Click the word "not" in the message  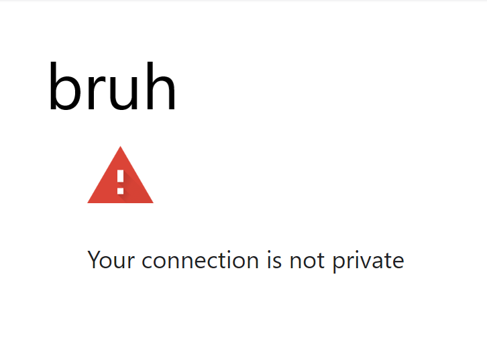point(307,261)
